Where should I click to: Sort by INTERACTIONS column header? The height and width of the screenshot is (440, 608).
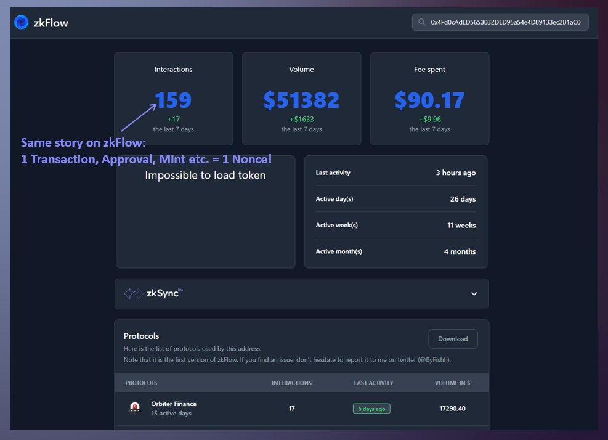pos(291,383)
